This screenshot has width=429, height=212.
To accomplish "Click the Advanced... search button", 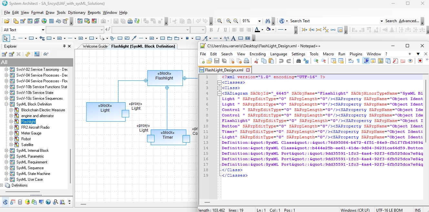I will point(409,21).
